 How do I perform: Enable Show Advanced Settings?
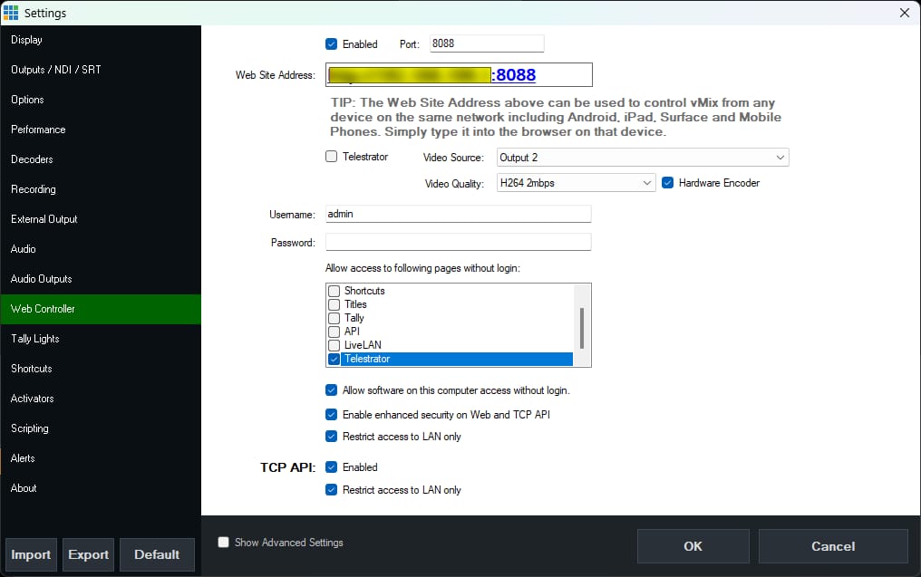coord(223,543)
